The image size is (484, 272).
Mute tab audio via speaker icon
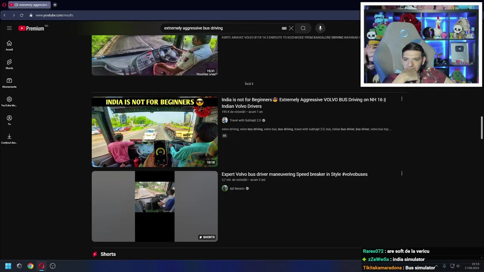(16, 5)
